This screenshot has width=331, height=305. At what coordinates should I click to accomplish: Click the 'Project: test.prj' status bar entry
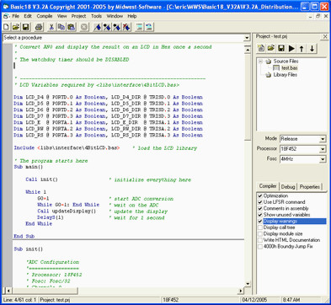[x=55, y=300]
